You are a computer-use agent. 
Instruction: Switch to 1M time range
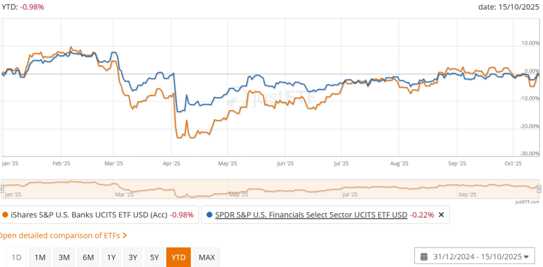click(x=40, y=257)
